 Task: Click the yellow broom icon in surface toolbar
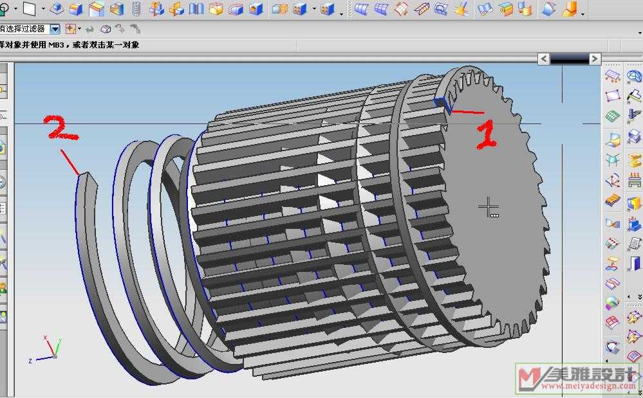click(x=461, y=9)
